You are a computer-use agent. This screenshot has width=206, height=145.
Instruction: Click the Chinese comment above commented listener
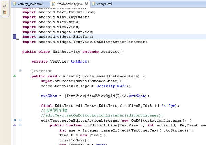point(54,110)
